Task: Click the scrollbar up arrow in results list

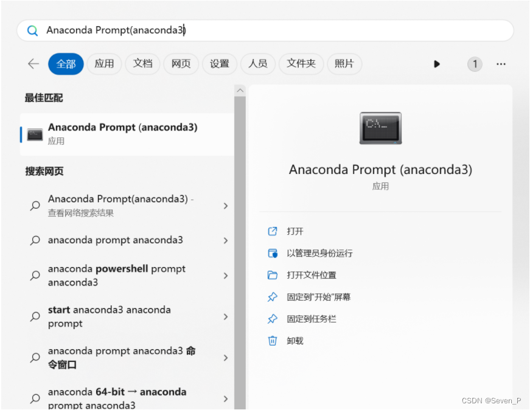Action: pos(240,90)
